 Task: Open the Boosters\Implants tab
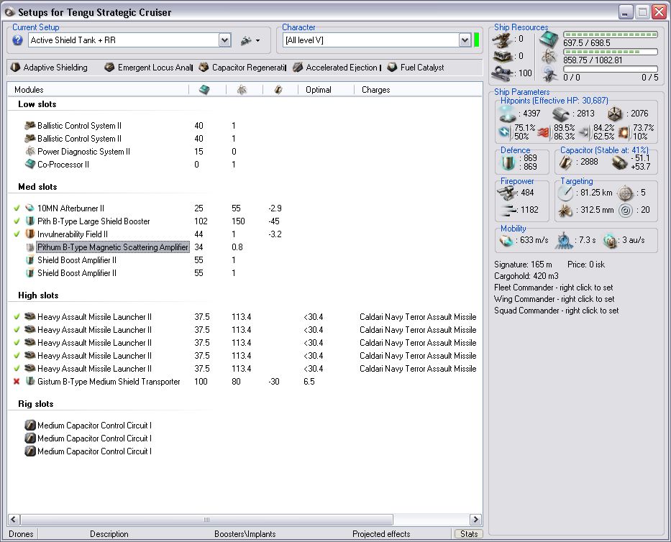click(245, 534)
